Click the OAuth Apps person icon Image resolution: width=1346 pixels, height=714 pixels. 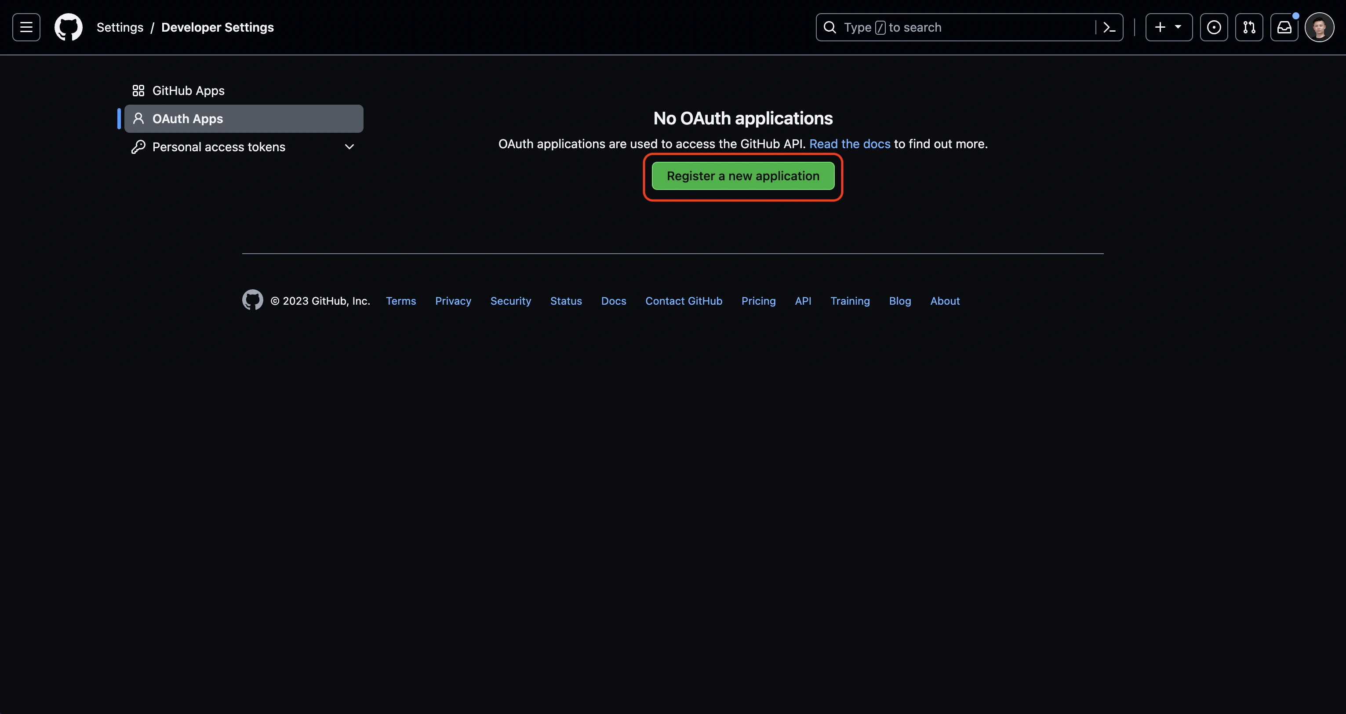pos(138,119)
